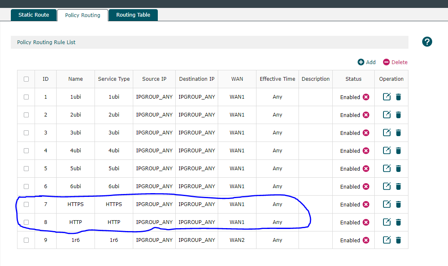Screen dimensions: 448x266
Task: Disable rule 1ubi via red X icon
Action: coord(366,97)
